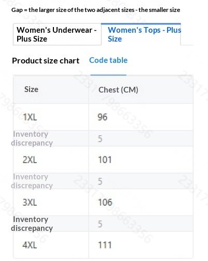Click Inventory discrepancy label below 2XL
The width and height of the screenshot is (208, 261).
point(32,181)
